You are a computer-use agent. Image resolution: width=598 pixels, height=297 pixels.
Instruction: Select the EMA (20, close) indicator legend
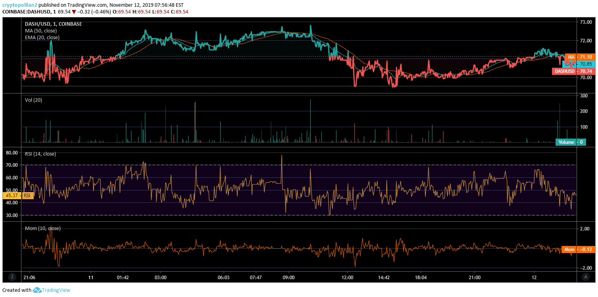click(42, 38)
